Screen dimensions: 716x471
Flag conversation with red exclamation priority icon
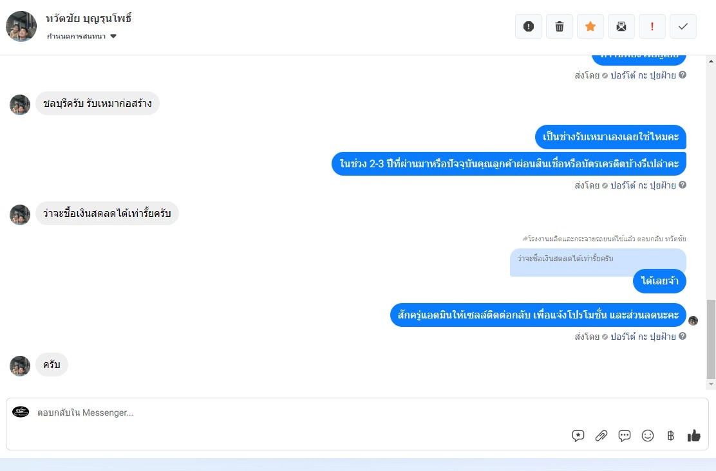652,26
